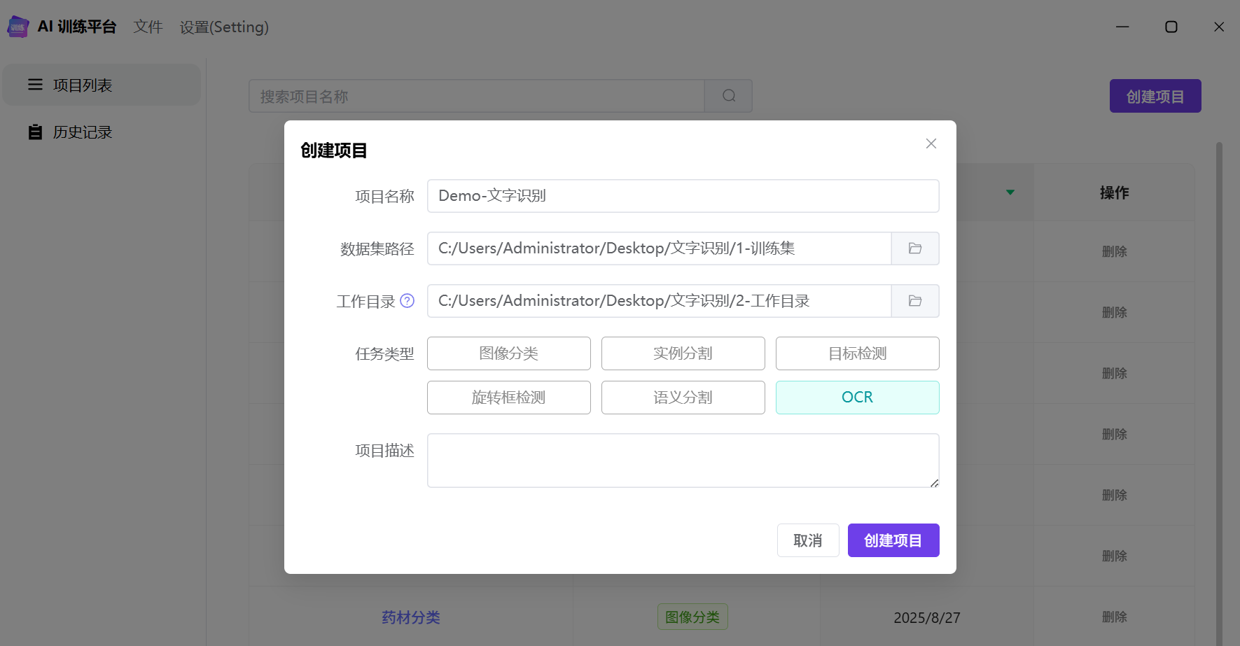Click into the 项目描述 text area
Viewport: 1240px width, 646px height.
point(683,461)
